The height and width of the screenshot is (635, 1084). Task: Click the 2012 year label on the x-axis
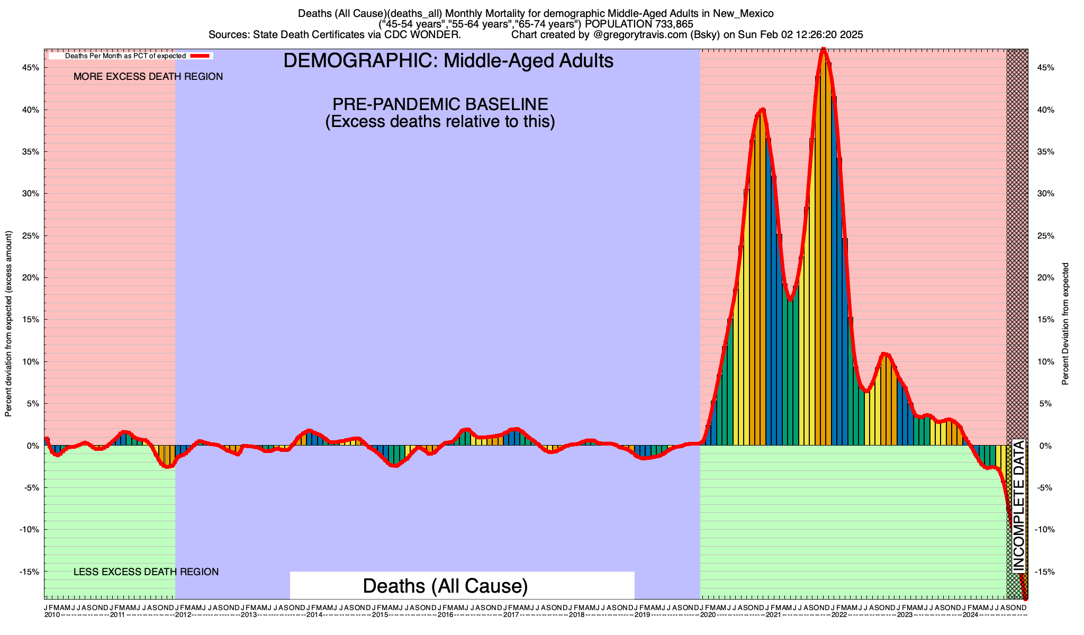[x=183, y=615]
